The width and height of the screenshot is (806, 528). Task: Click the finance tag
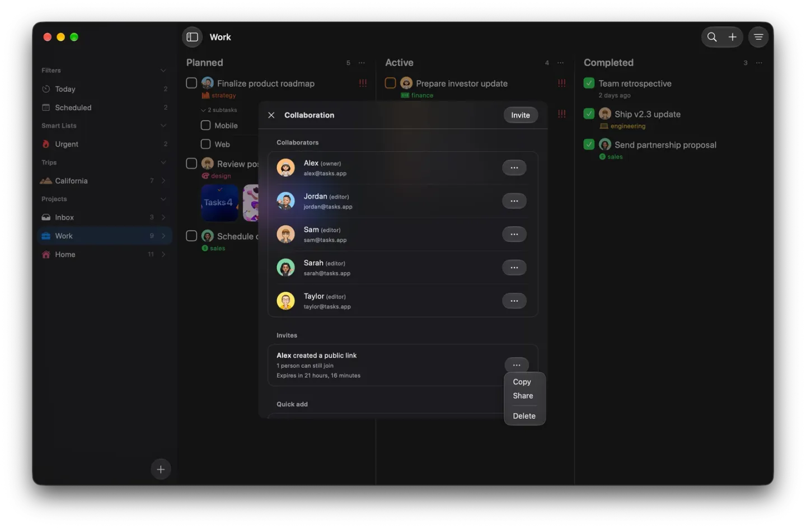tap(417, 96)
